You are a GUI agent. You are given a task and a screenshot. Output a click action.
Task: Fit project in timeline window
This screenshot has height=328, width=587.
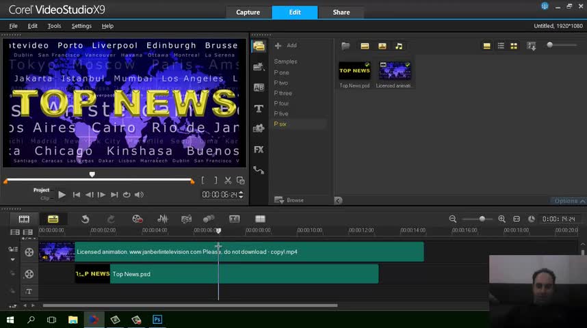pos(516,219)
